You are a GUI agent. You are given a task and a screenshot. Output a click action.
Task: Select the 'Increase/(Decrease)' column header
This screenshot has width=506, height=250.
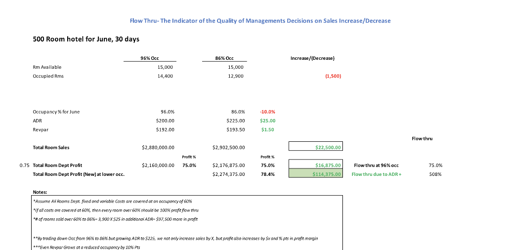click(x=312, y=58)
